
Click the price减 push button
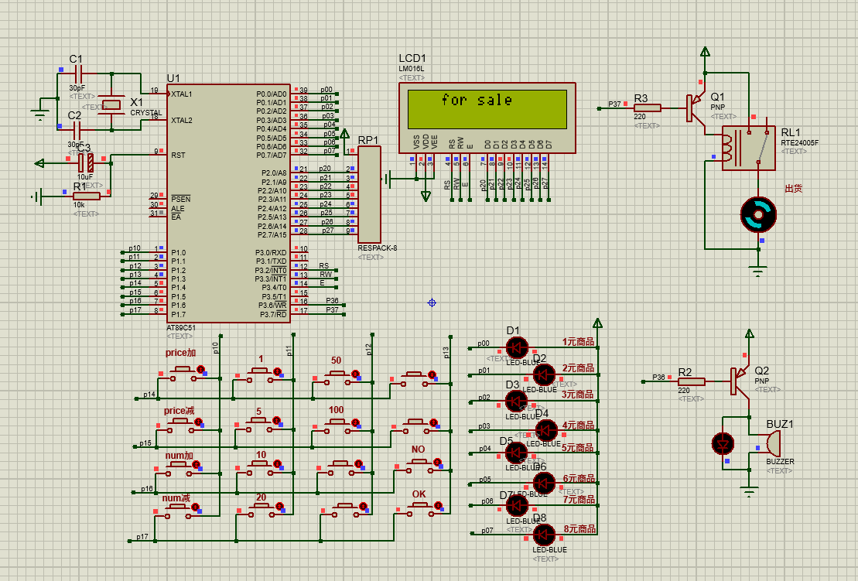(180, 425)
